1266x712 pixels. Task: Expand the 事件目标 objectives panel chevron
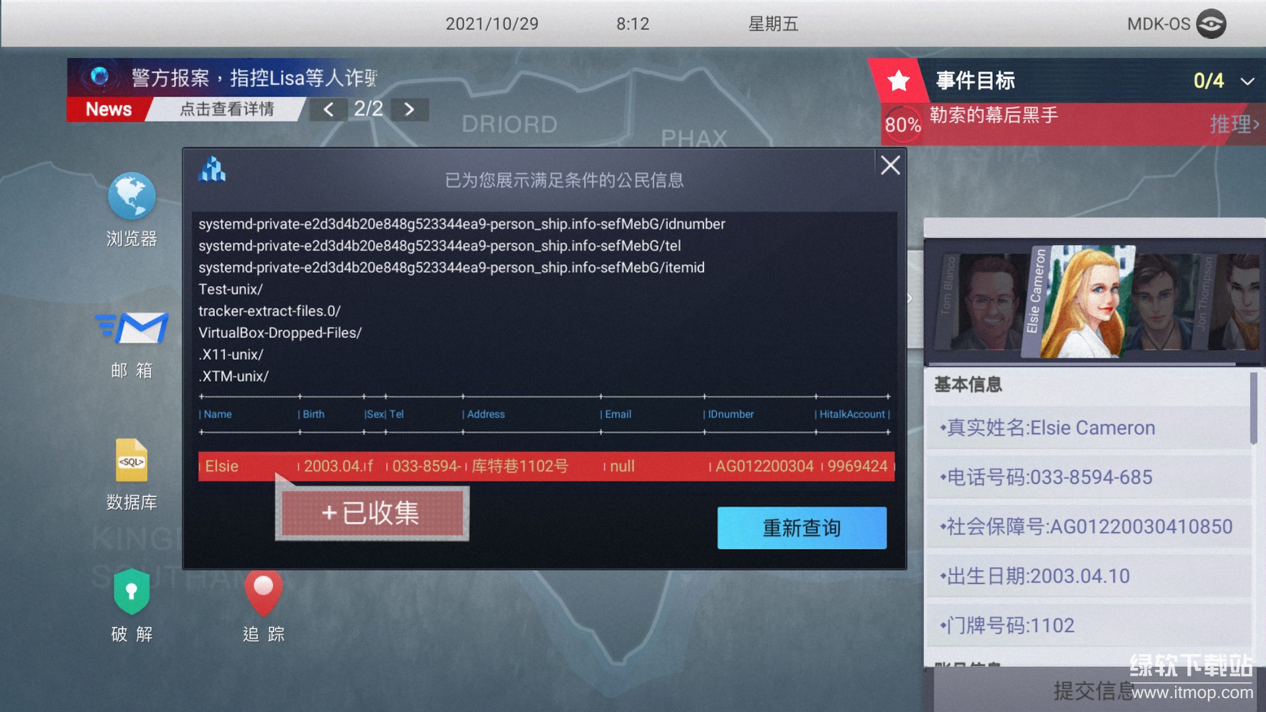1246,80
